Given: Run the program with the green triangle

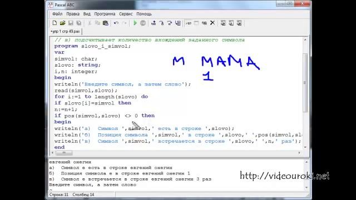Looking at the screenshot, I should pyautogui.click(x=135, y=23).
